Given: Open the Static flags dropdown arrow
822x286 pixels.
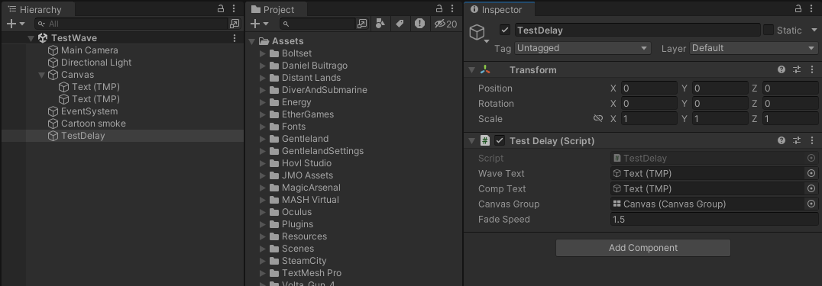Looking at the screenshot, I should pyautogui.click(x=814, y=31).
